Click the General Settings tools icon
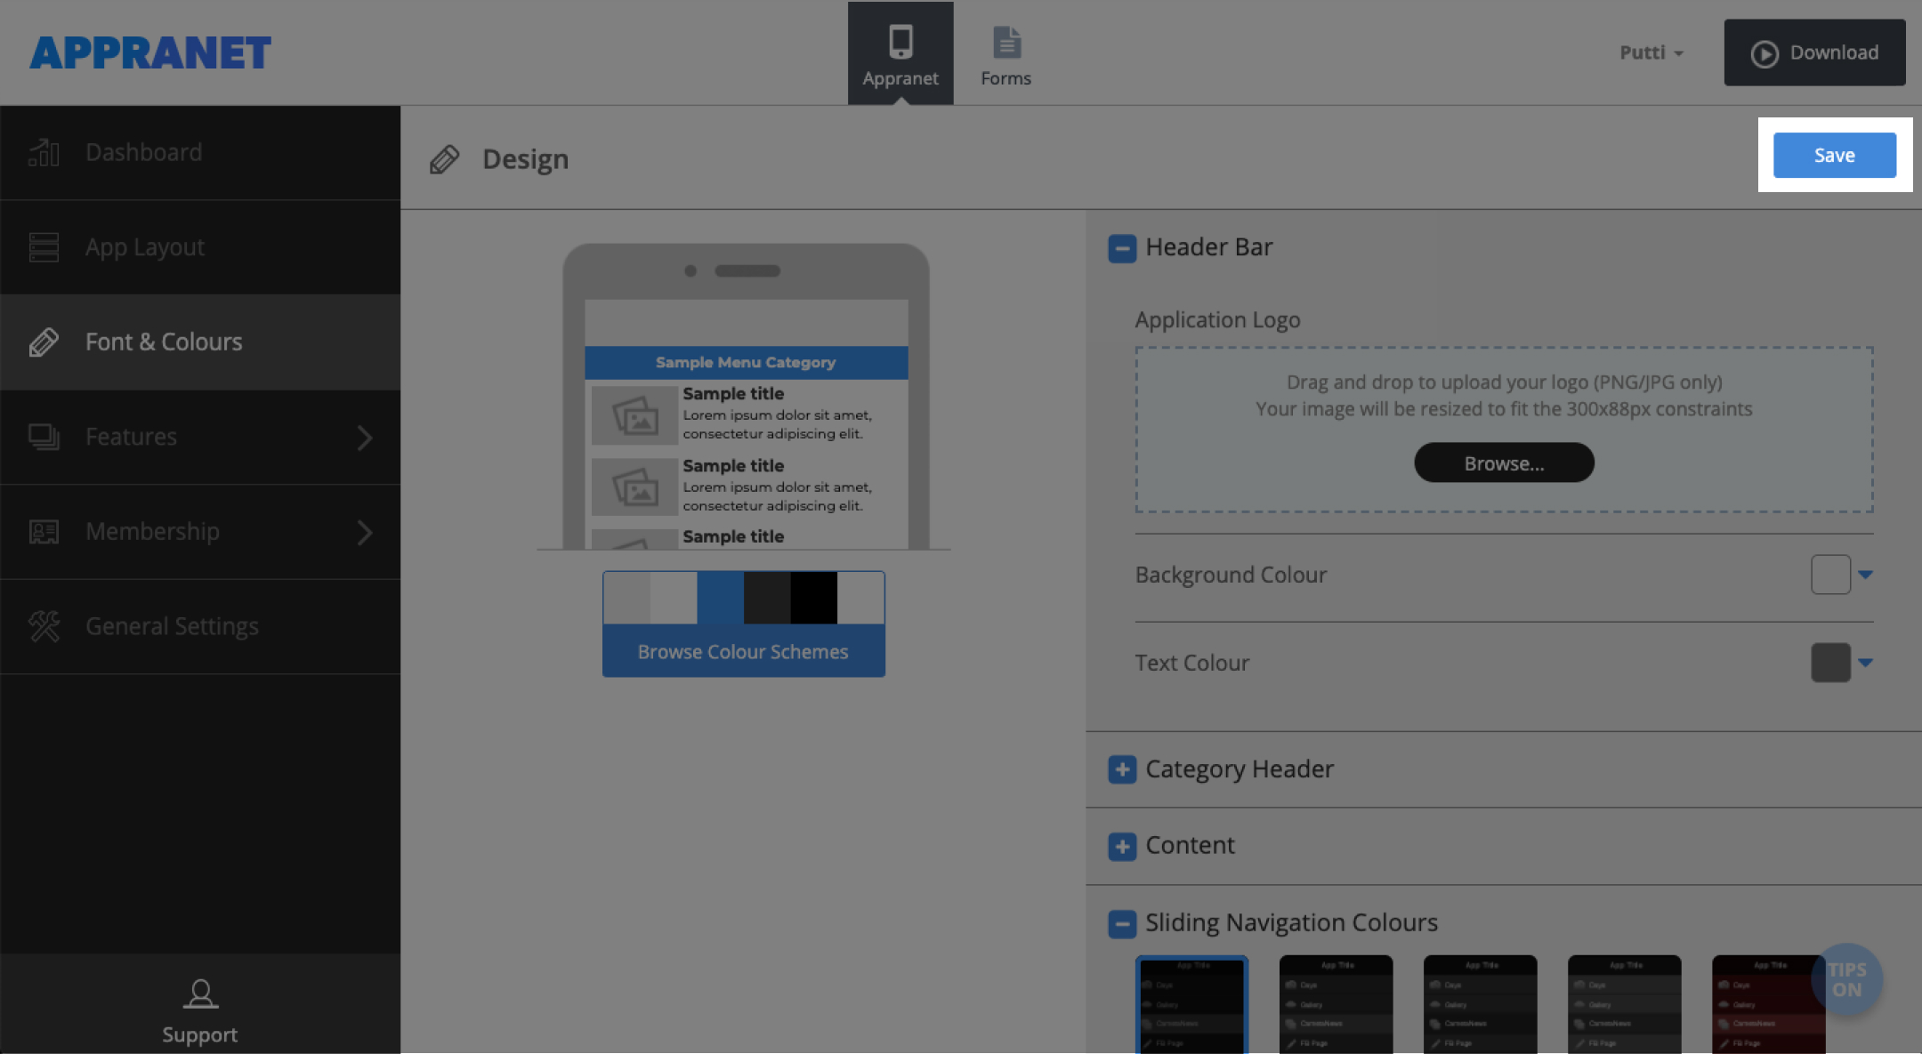 (44, 626)
